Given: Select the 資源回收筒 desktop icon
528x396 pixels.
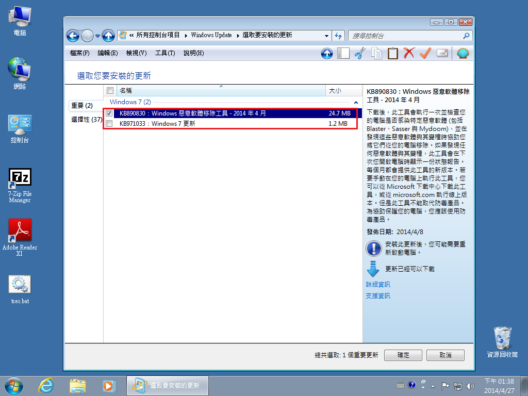Looking at the screenshot, I should tap(502, 342).
